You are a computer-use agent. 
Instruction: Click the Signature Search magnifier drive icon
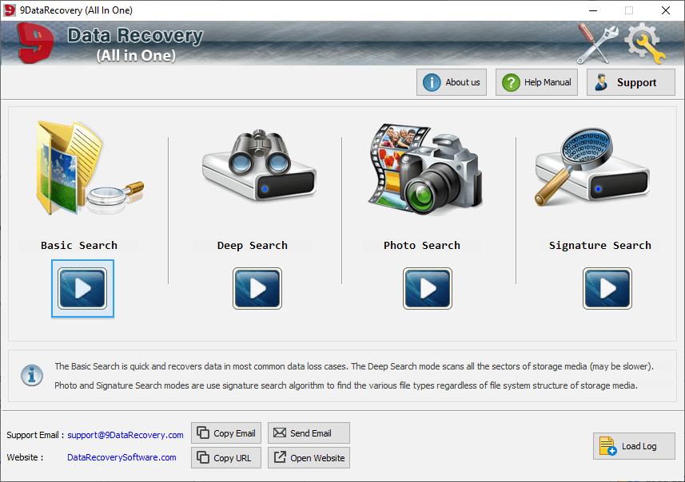pos(592,167)
